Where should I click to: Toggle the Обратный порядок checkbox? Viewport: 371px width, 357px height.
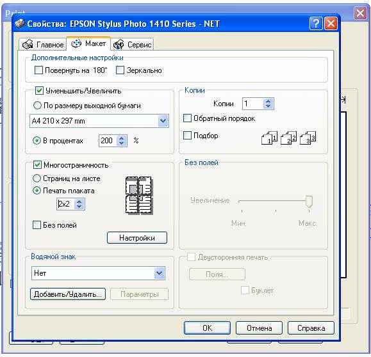[x=187, y=118]
